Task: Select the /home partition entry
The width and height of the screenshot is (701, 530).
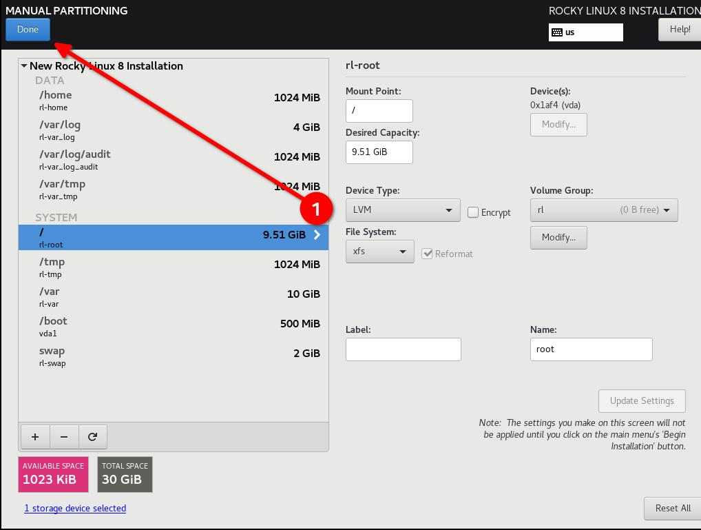Action: point(173,100)
